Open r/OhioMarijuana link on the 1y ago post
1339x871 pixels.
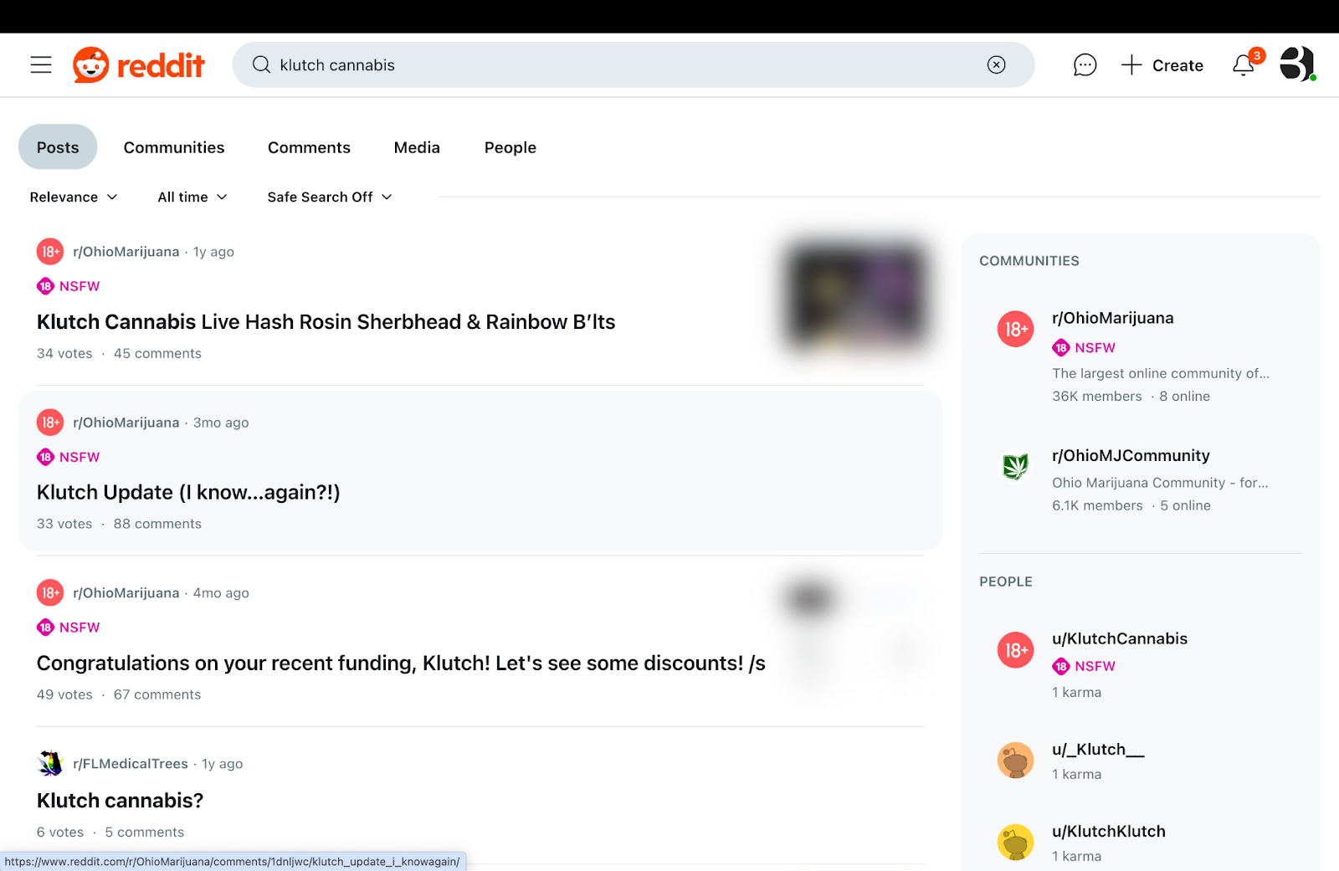126,252
